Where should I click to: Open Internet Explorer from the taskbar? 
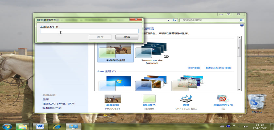pos(56,126)
